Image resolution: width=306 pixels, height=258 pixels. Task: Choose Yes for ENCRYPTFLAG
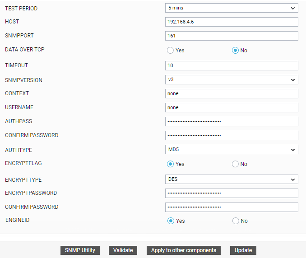click(x=170, y=164)
